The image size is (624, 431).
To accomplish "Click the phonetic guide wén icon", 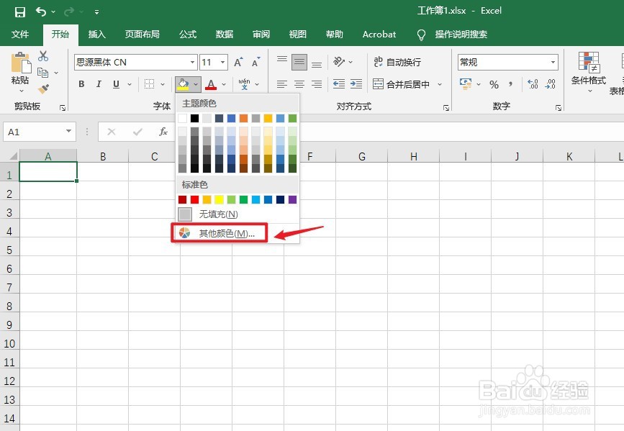I will 245,84.
